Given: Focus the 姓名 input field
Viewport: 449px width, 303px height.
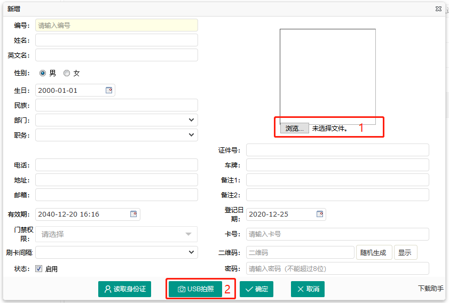Looking at the screenshot, I should click(x=116, y=40).
